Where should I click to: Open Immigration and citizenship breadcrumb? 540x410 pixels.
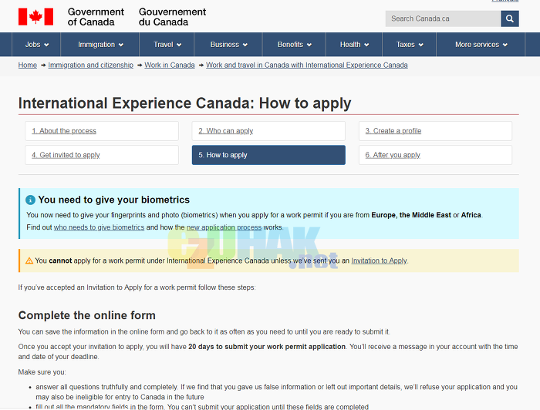(x=90, y=65)
